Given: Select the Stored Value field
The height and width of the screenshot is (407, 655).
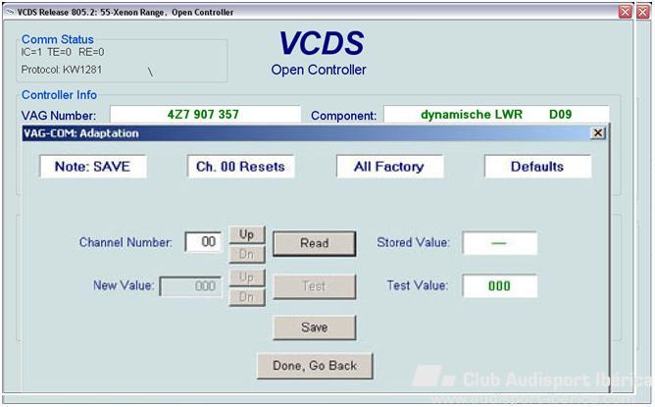Looking at the screenshot, I should [500, 243].
